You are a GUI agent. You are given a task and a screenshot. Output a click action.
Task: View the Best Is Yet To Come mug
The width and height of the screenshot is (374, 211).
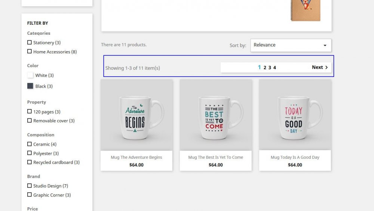click(216, 115)
